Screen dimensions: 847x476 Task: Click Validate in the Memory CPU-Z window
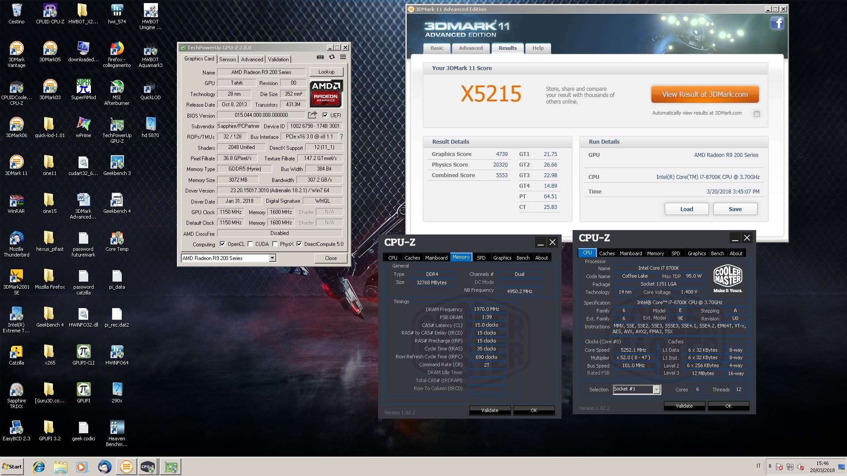pyautogui.click(x=490, y=410)
